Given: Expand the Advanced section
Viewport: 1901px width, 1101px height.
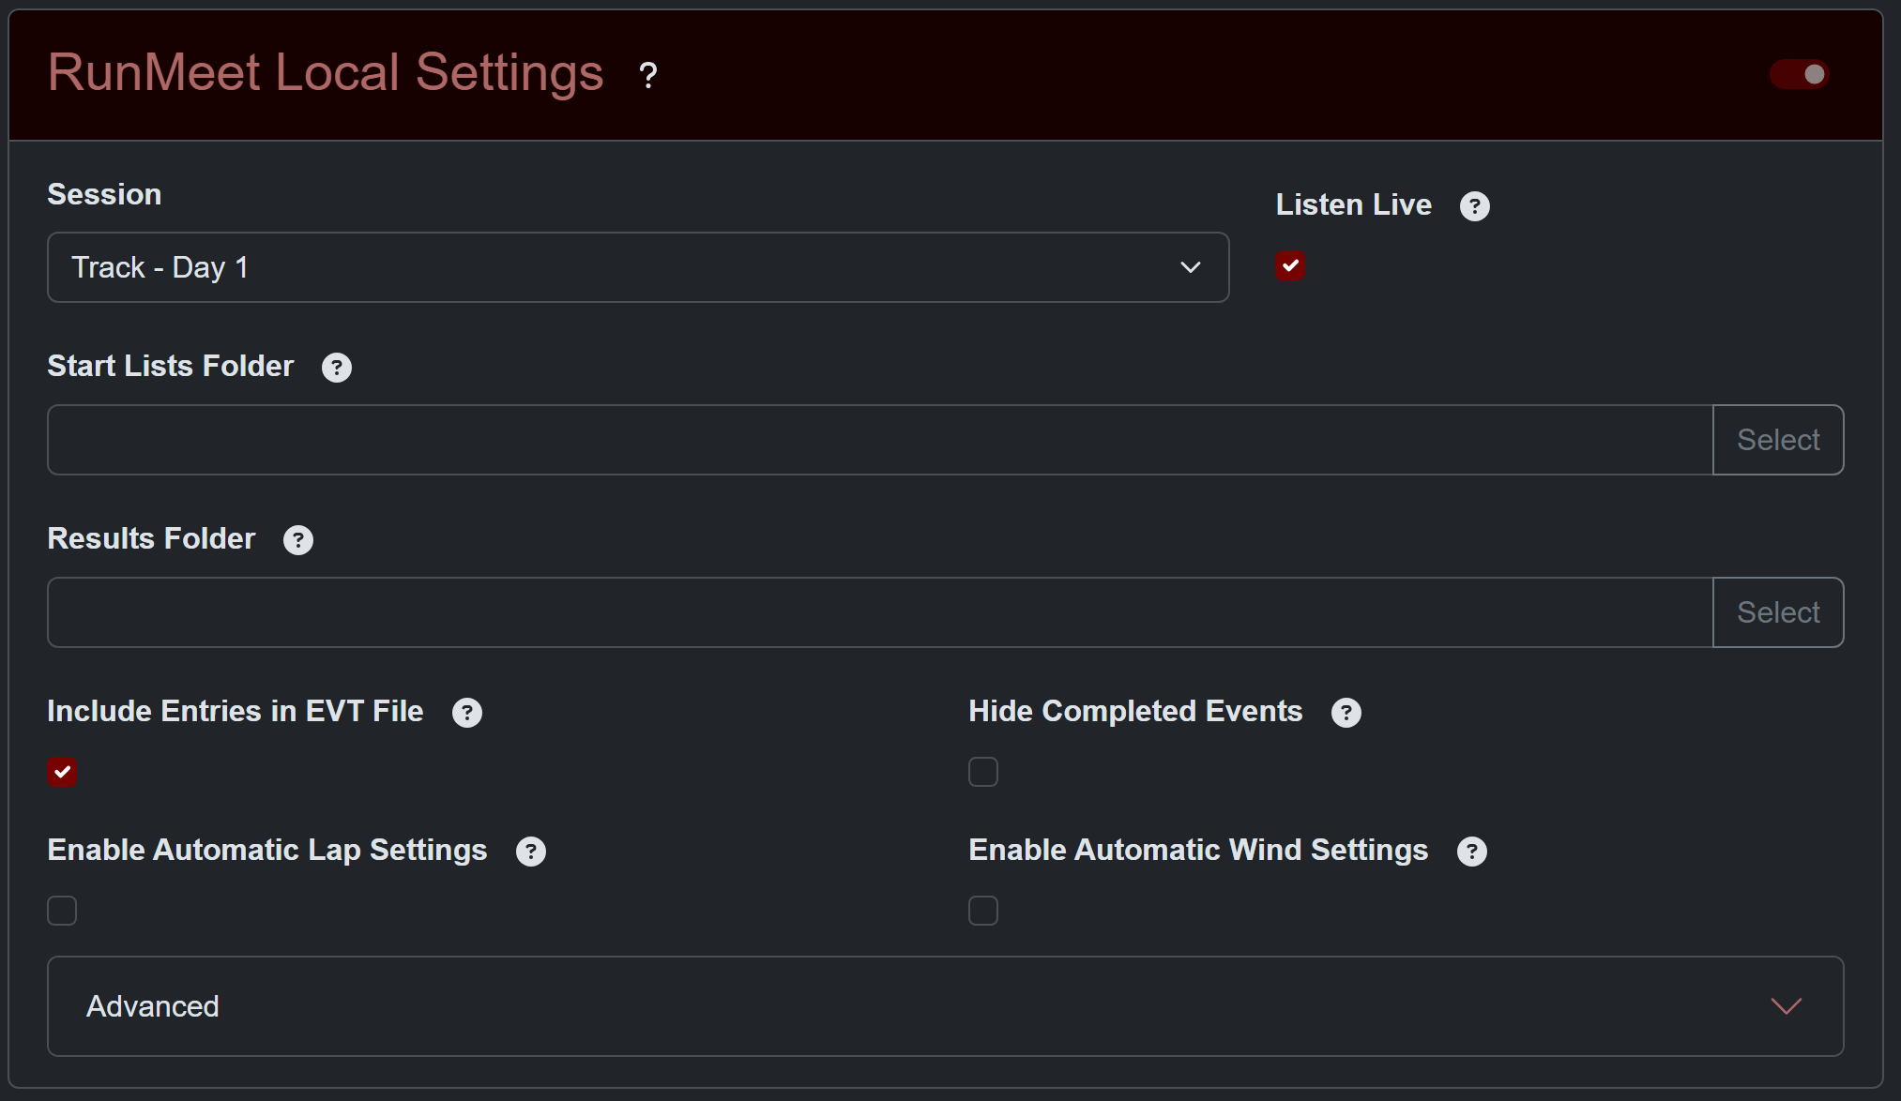Looking at the screenshot, I should tap(945, 1006).
